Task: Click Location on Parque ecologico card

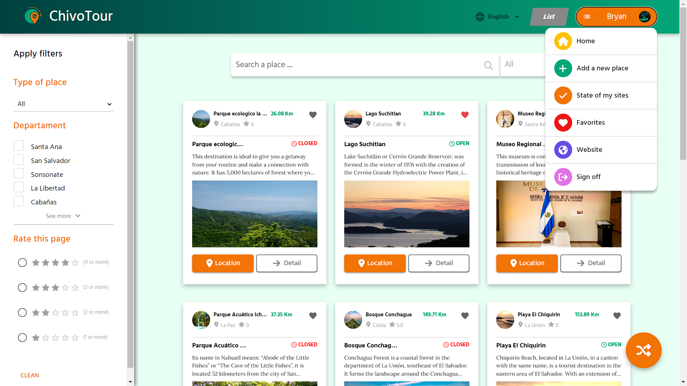Action: pyautogui.click(x=223, y=263)
